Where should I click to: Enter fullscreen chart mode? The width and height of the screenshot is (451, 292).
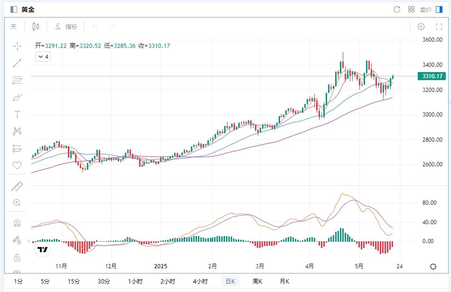click(439, 27)
